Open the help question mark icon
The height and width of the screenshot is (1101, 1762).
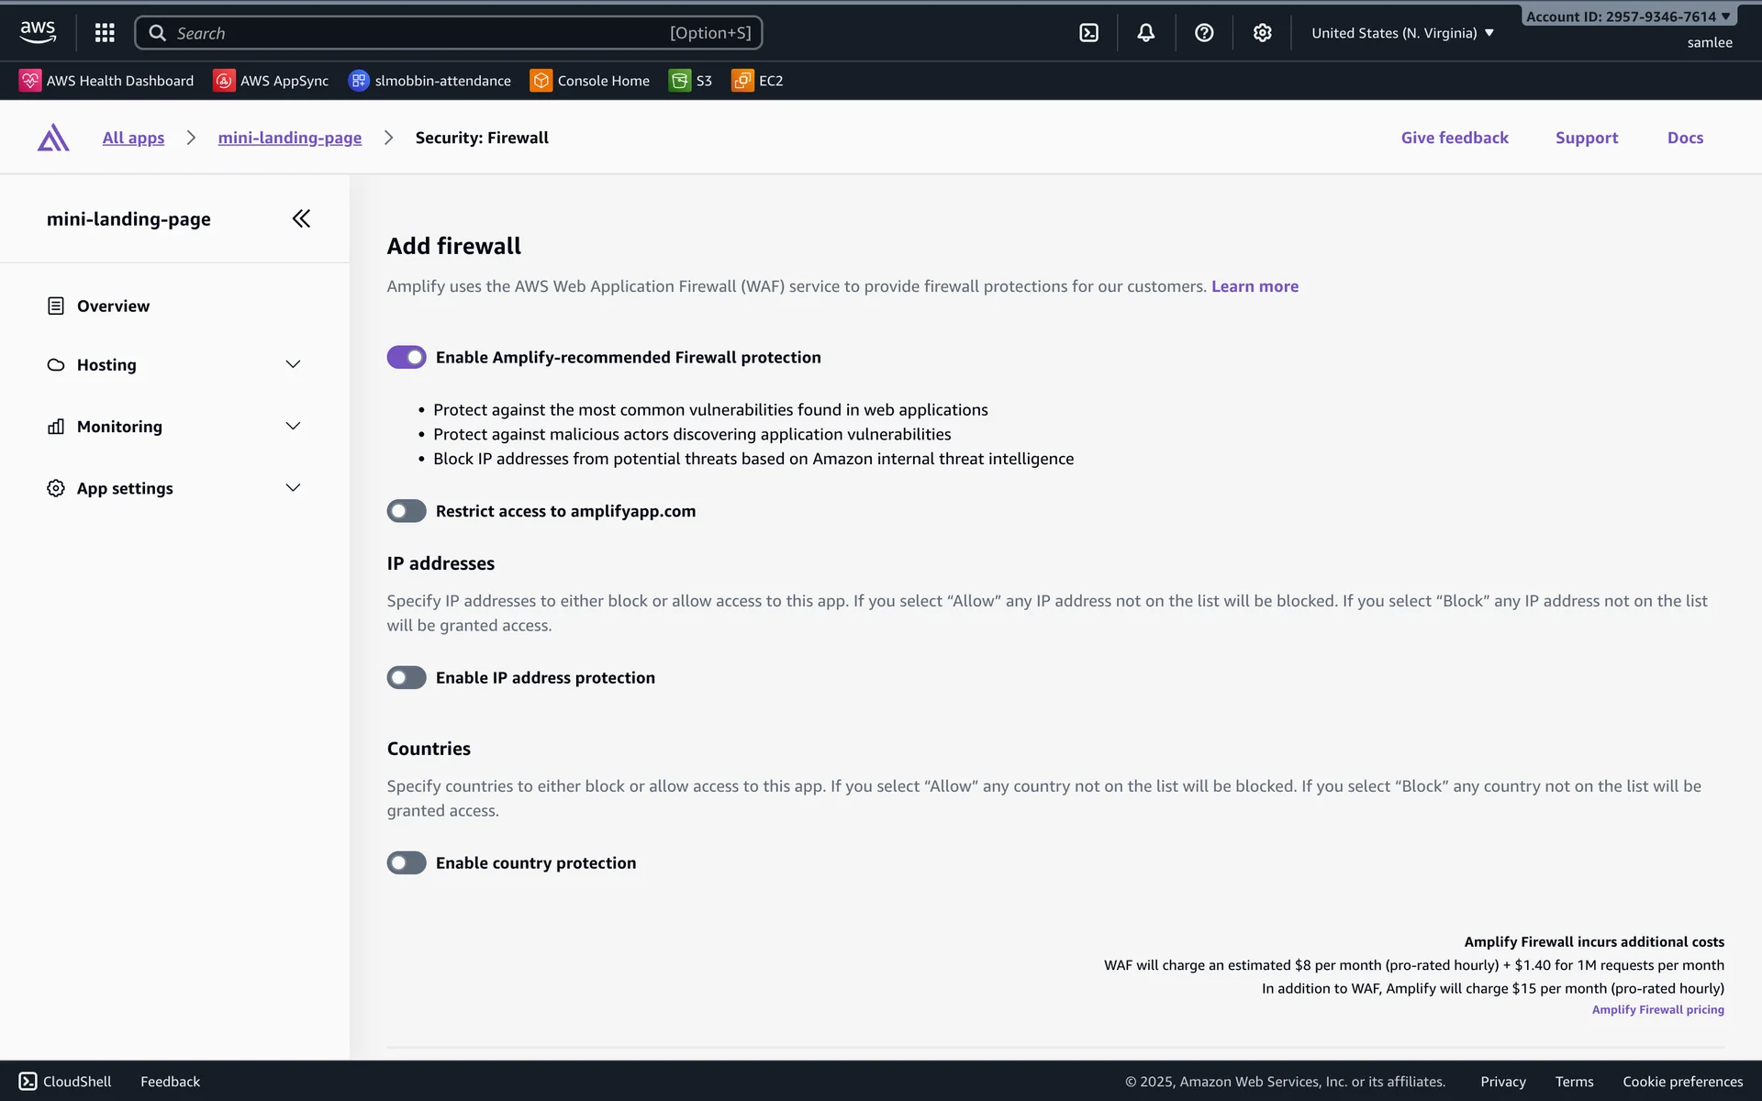click(x=1204, y=33)
